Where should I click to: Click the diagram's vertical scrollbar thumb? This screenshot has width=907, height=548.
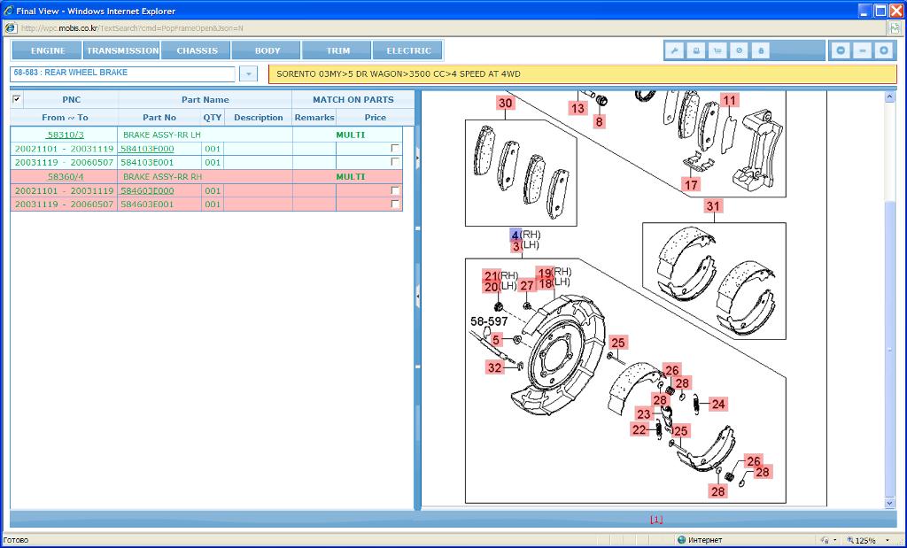[890, 345]
